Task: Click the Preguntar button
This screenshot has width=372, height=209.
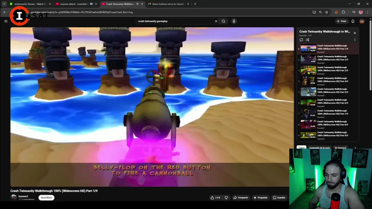Action: [x=260, y=198]
